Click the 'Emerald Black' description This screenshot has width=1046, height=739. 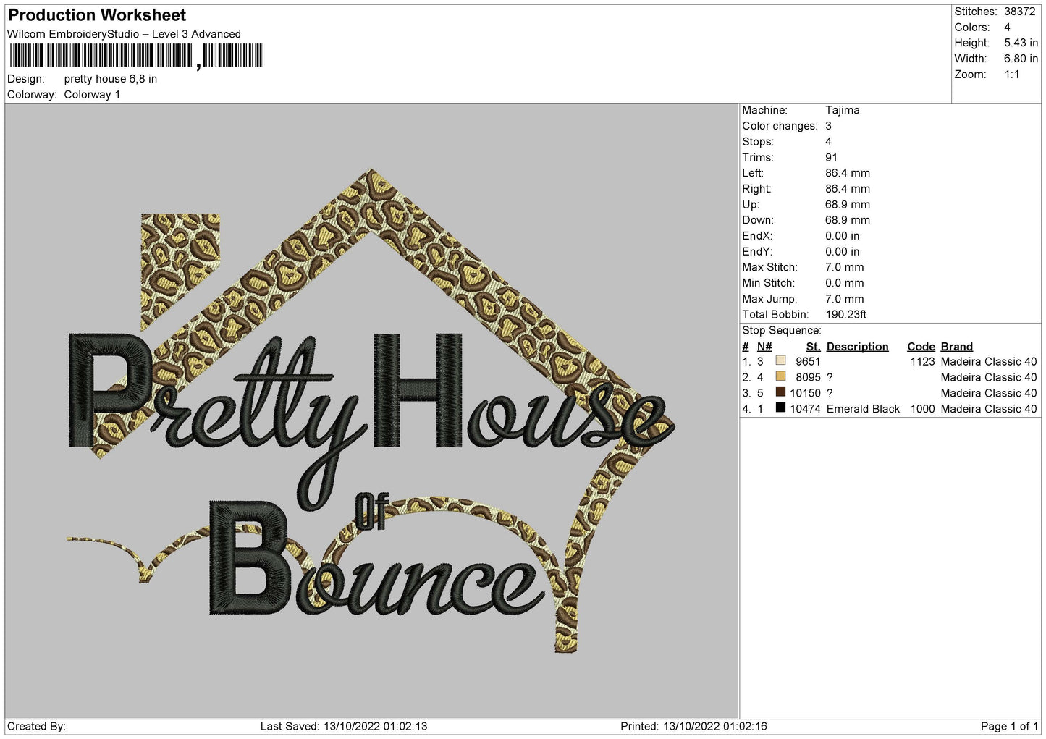(x=863, y=409)
